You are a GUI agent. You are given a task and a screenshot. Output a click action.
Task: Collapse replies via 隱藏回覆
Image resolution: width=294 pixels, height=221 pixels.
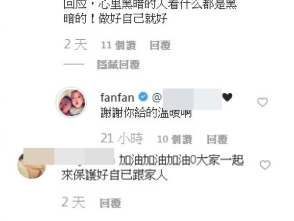(118, 65)
